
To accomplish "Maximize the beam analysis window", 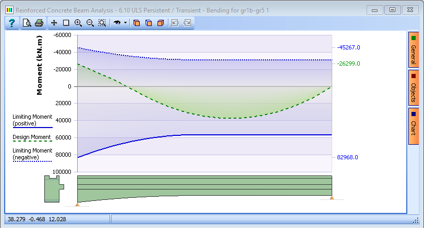I will (392, 10).
